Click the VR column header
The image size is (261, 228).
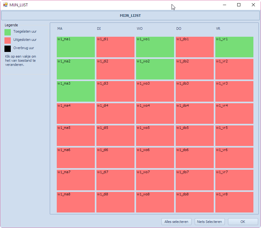pos(218,28)
